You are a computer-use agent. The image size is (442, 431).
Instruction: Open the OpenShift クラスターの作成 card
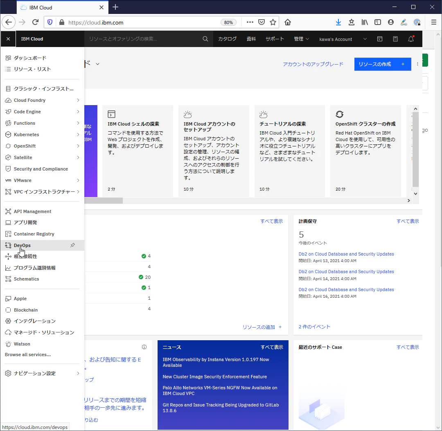coord(365,151)
